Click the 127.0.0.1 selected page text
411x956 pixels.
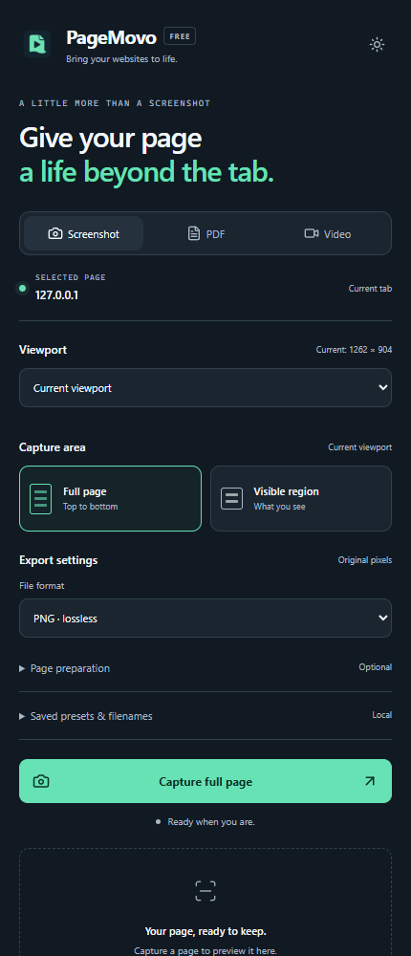click(x=56, y=295)
